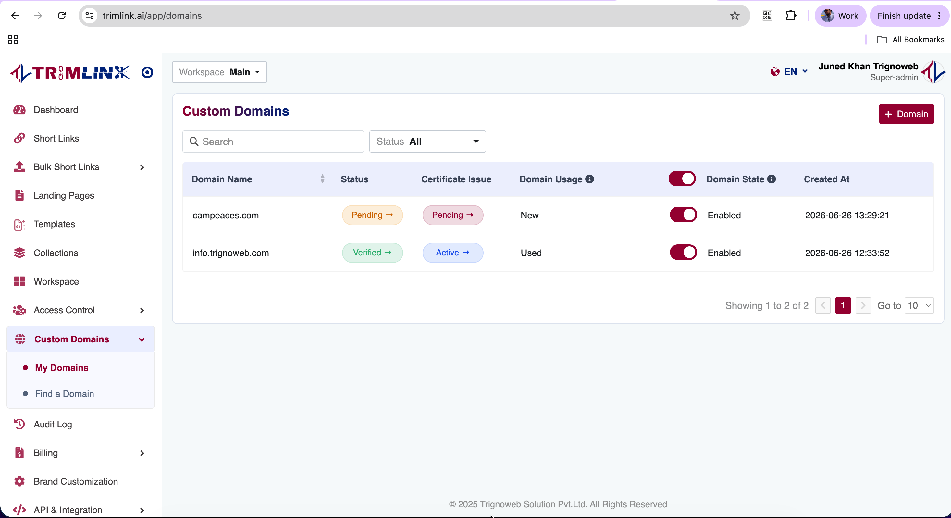Click the TrimLinx logo
The image size is (951, 518).
pos(70,73)
